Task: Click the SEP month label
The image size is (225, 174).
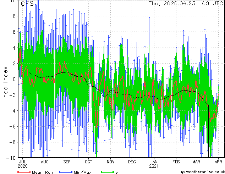Action: [67, 162]
